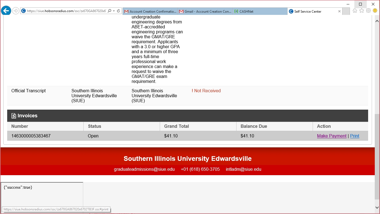This screenshot has width=380, height=214.
Task: Open Favorites star icon
Action: [x=362, y=11]
